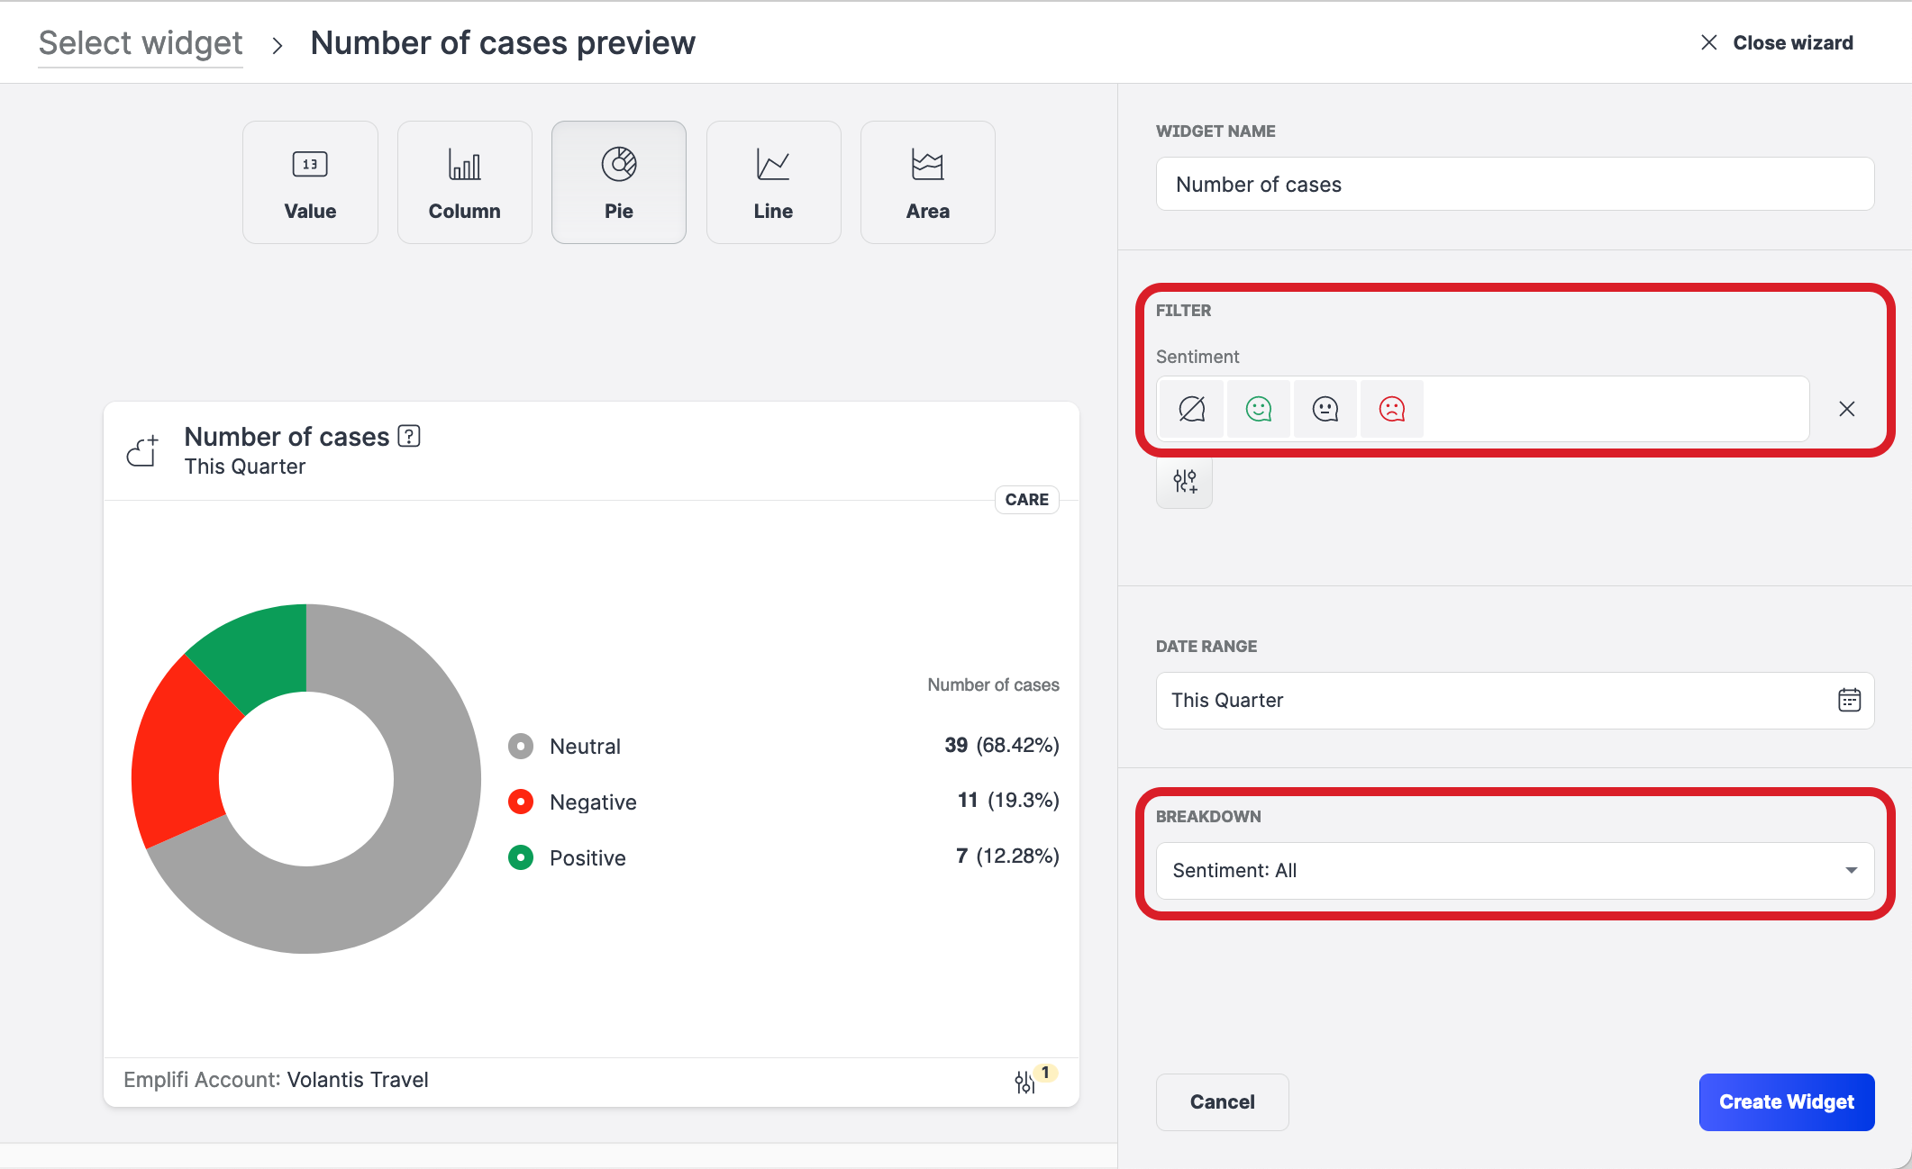The height and width of the screenshot is (1169, 1912).
Task: Open the This Quarter date range selector
Action: click(1496, 700)
